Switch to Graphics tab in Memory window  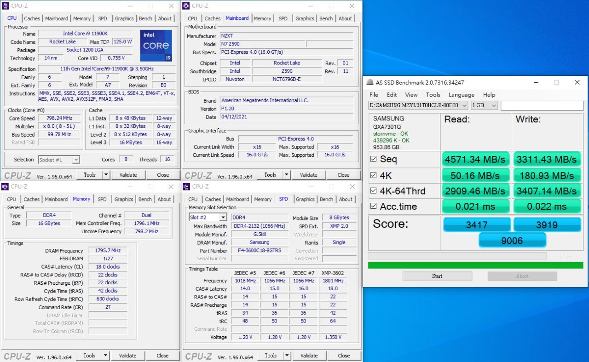[x=124, y=199]
